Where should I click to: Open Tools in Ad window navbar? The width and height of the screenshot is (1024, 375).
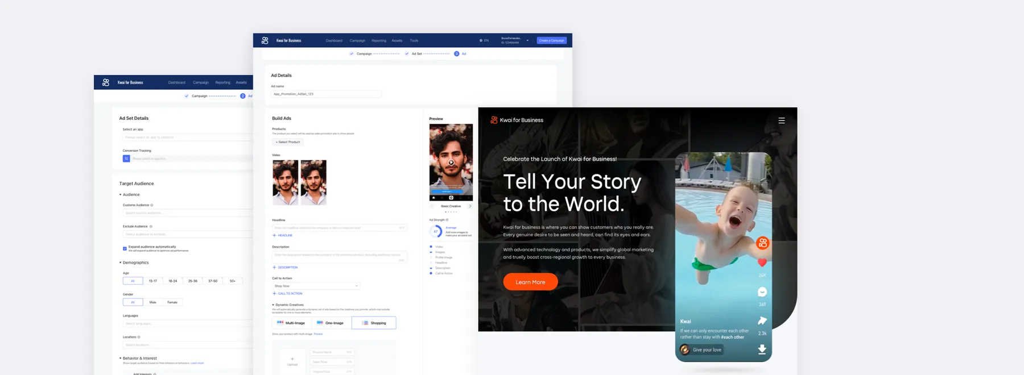pos(414,40)
